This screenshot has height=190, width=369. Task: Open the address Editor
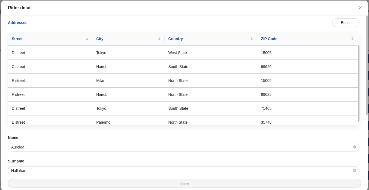point(346,23)
